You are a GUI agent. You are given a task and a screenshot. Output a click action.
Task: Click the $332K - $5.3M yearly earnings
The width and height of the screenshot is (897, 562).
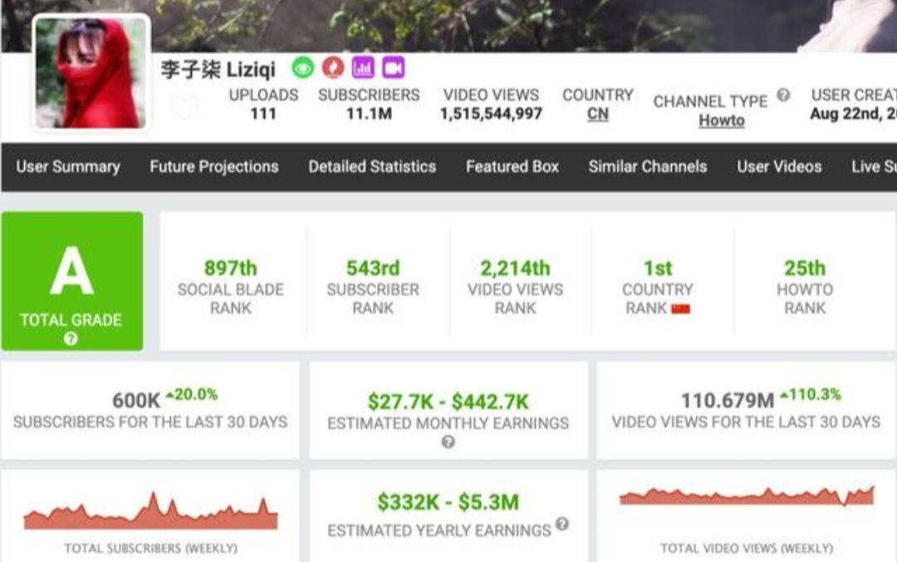448,502
